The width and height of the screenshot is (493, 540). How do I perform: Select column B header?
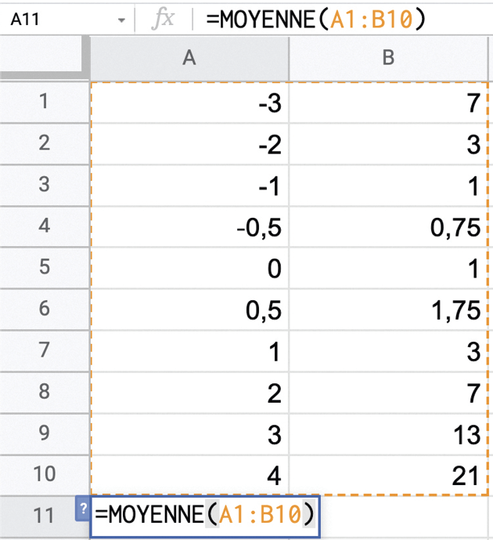click(x=387, y=57)
